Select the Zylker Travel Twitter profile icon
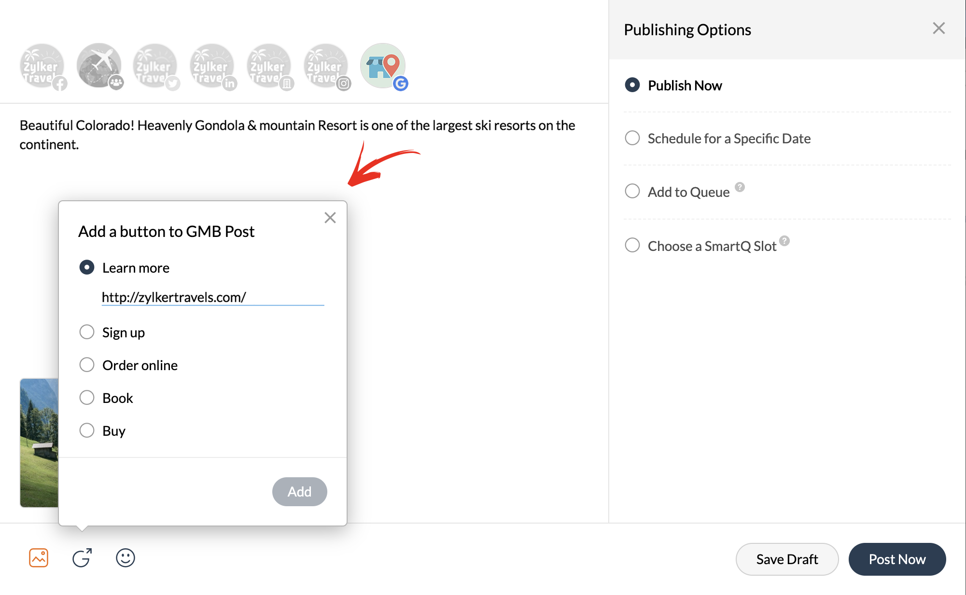Viewport: 966px width, 595px height. pyautogui.click(x=155, y=66)
